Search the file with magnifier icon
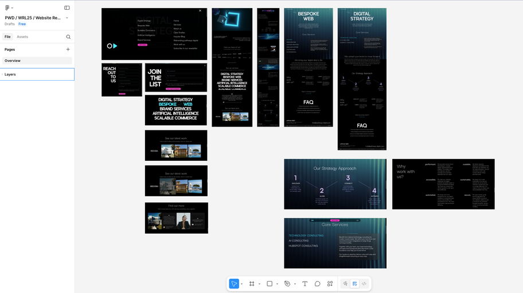This screenshot has height=293, width=523. 68,37
